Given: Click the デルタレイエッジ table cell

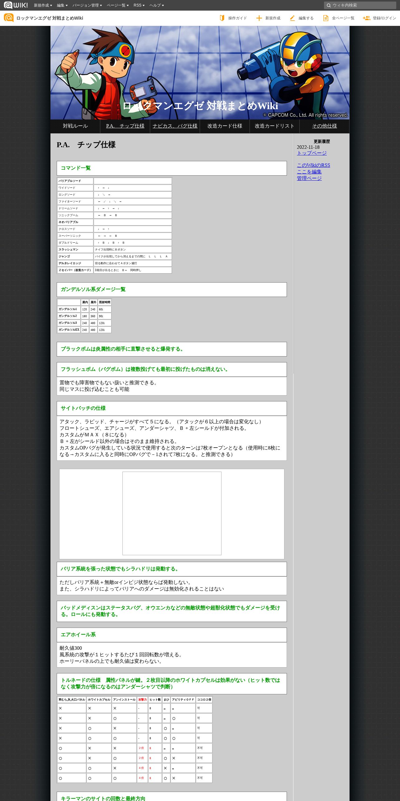Looking at the screenshot, I should click(75, 263).
